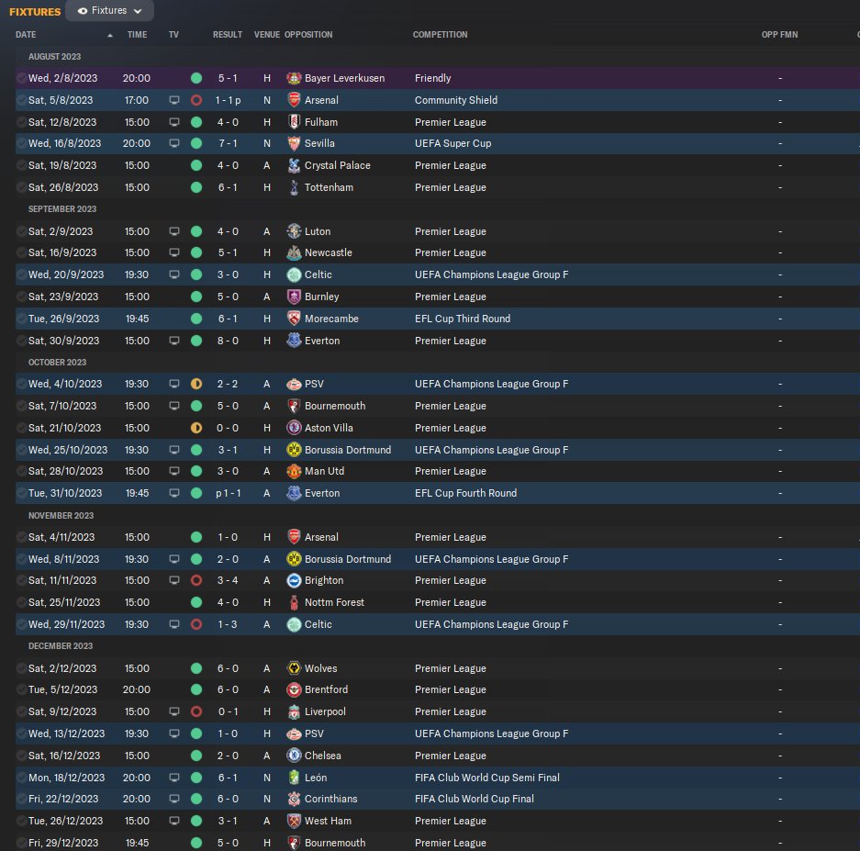Open the Liverpool 0 - 1 result

pos(228,711)
